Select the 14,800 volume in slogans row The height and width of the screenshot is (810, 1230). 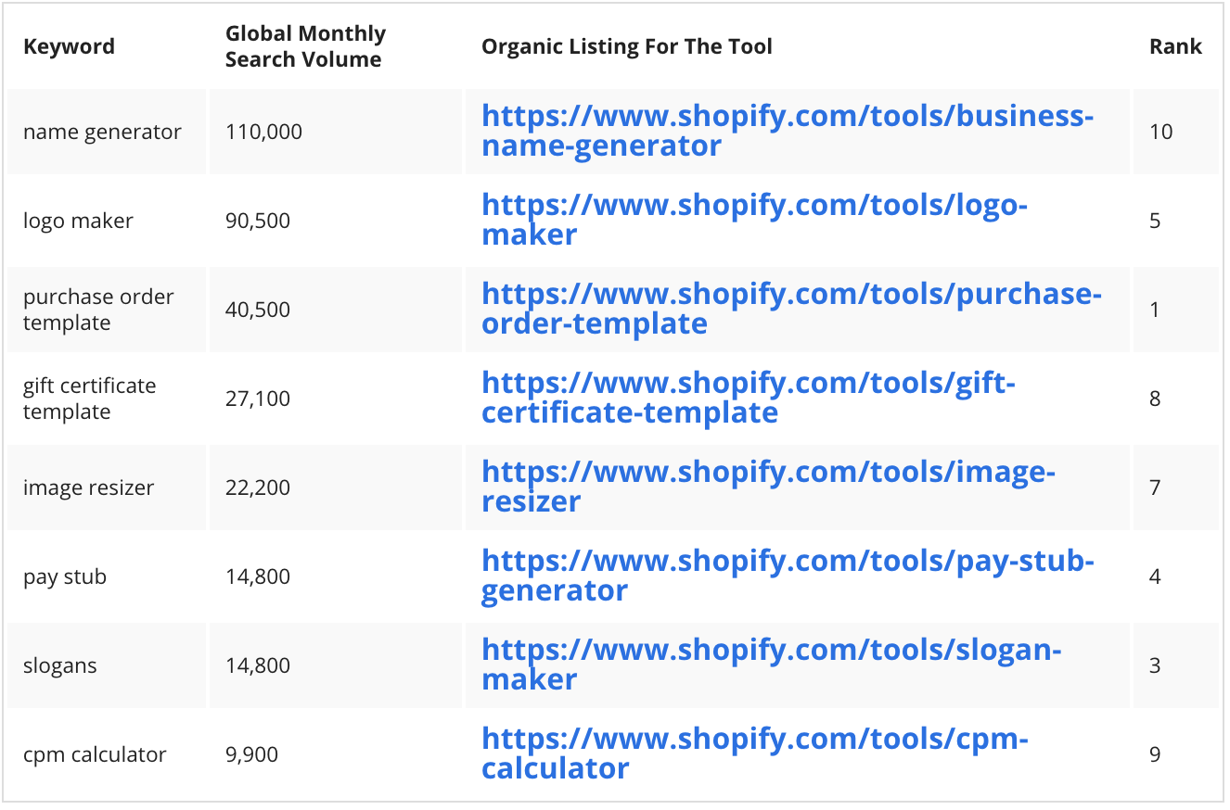(x=258, y=665)
